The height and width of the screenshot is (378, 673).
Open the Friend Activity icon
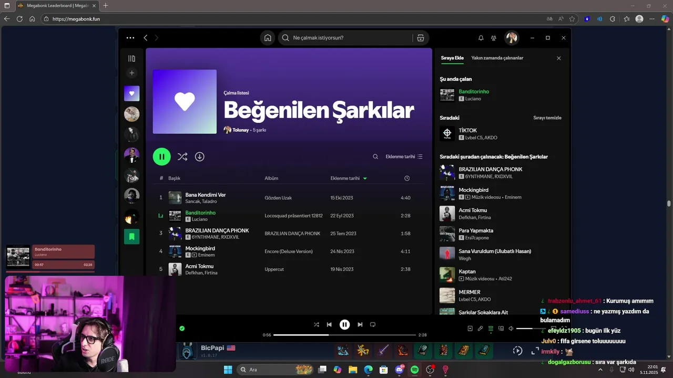pos(494,38)
